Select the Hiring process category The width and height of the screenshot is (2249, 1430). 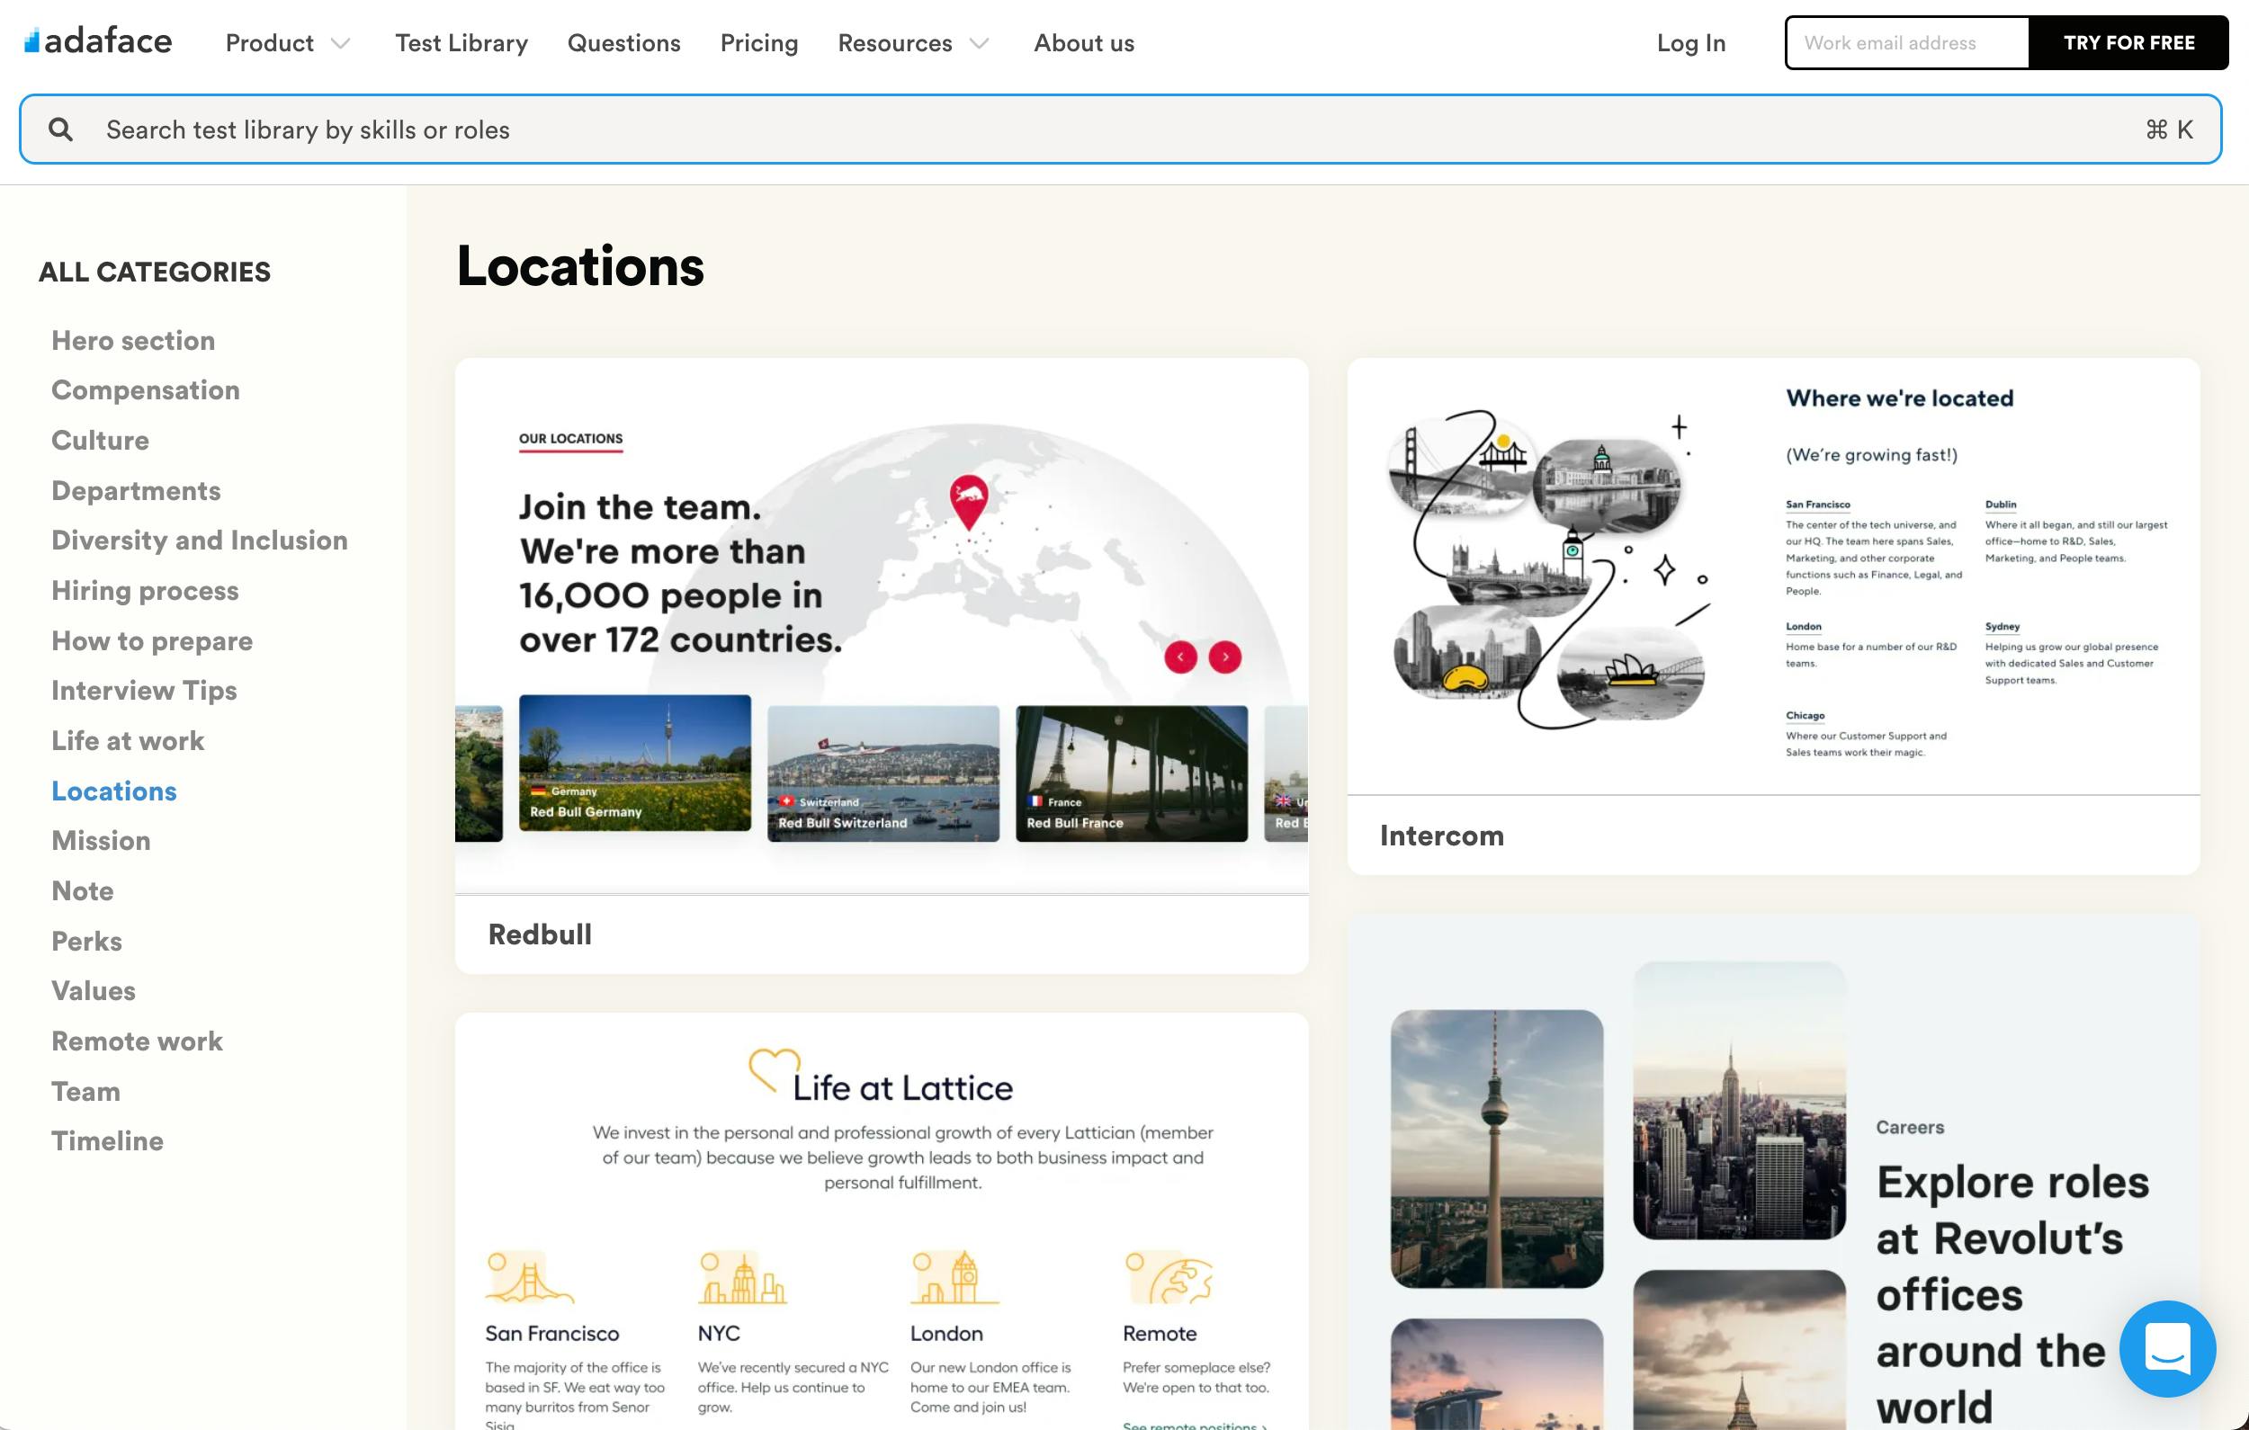pyautogui.click(x=145, y=590)
